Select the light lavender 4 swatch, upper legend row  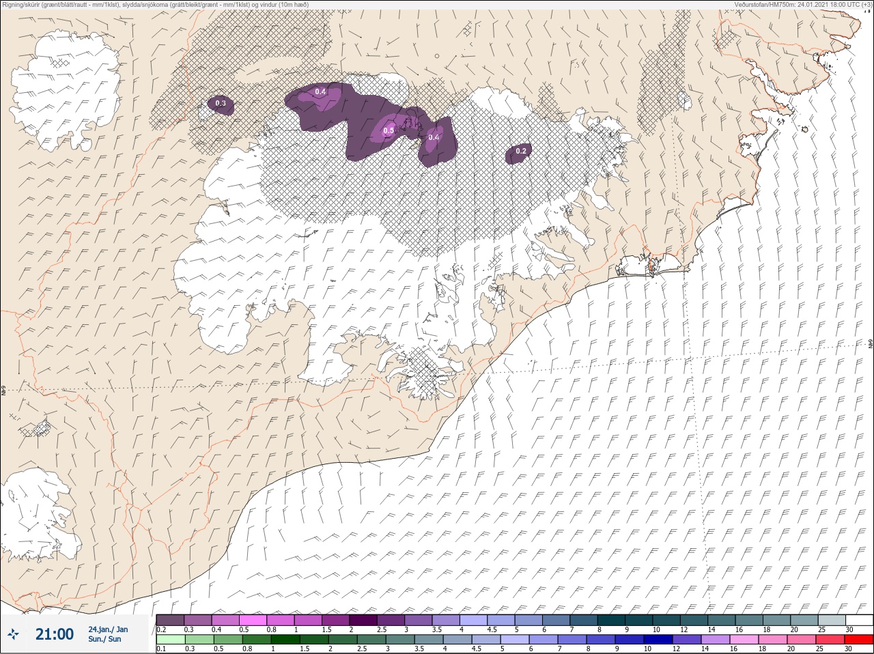474,620
